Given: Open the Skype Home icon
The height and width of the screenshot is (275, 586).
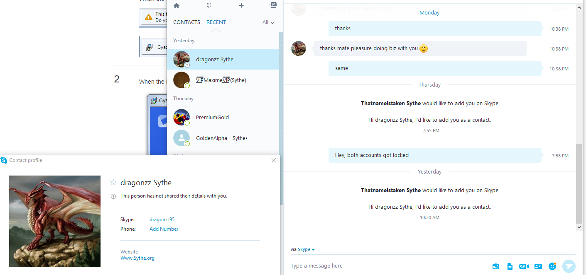Looking at the screenshot, I should coord(177,5).
